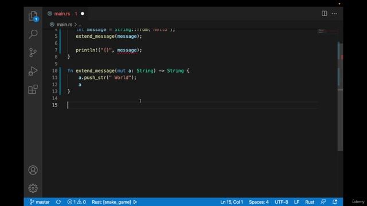Click the Rust: [snake_game] status item

point(111,202)
